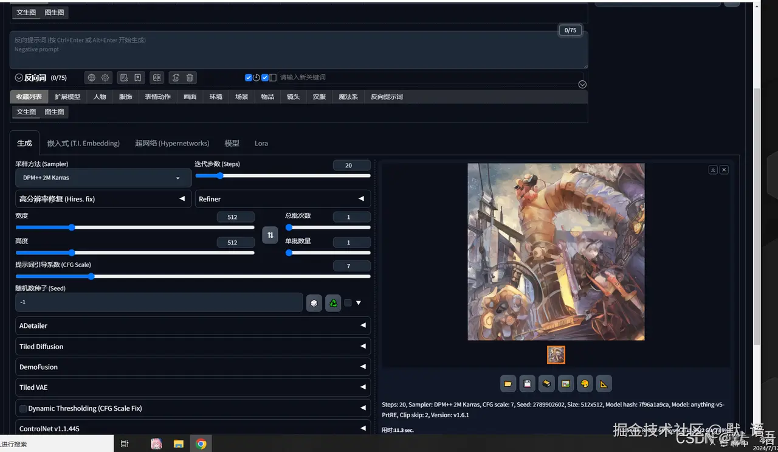Click the green recycle reuse-seed button
778x452 pixels.
pyautogui.click(x=333, y=302)
